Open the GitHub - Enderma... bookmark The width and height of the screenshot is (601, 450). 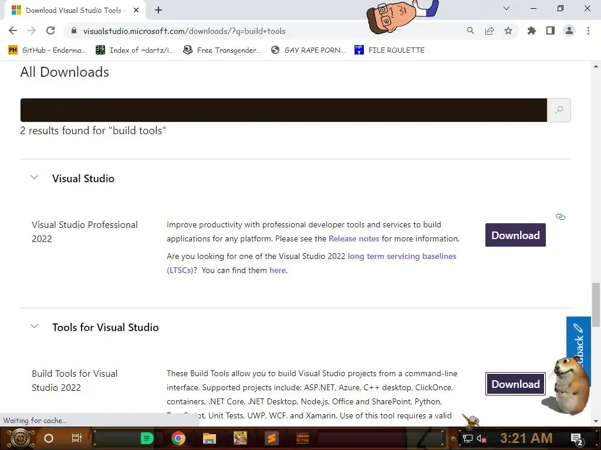(47, 50)
